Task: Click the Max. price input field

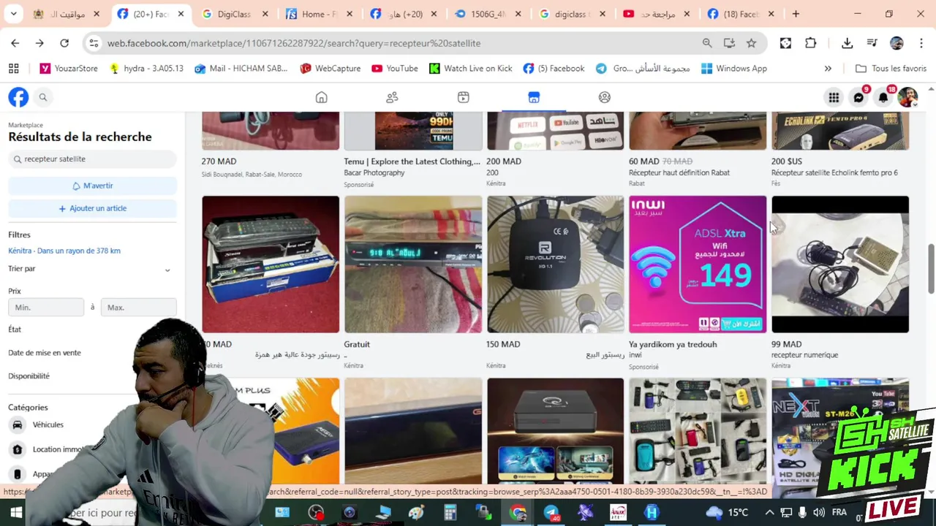Action: (x=139, y=308)
